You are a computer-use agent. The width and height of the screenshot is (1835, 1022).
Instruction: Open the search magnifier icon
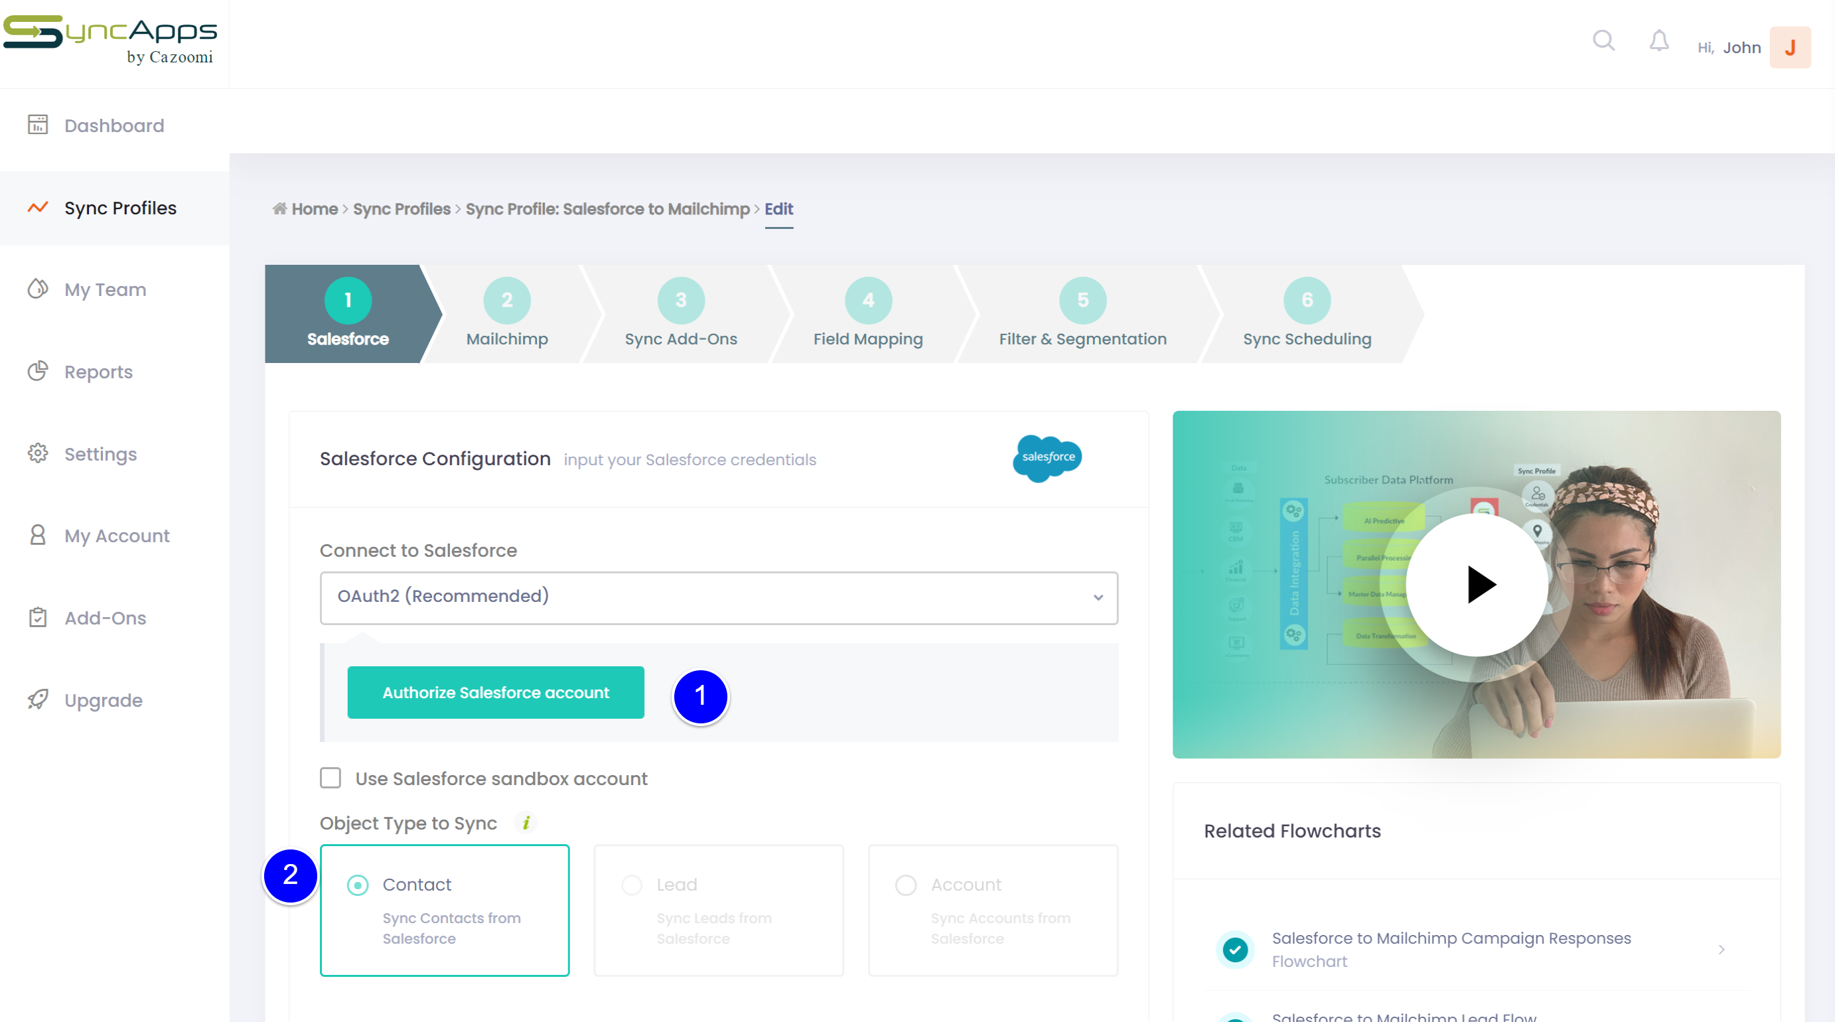[1603, 40]
